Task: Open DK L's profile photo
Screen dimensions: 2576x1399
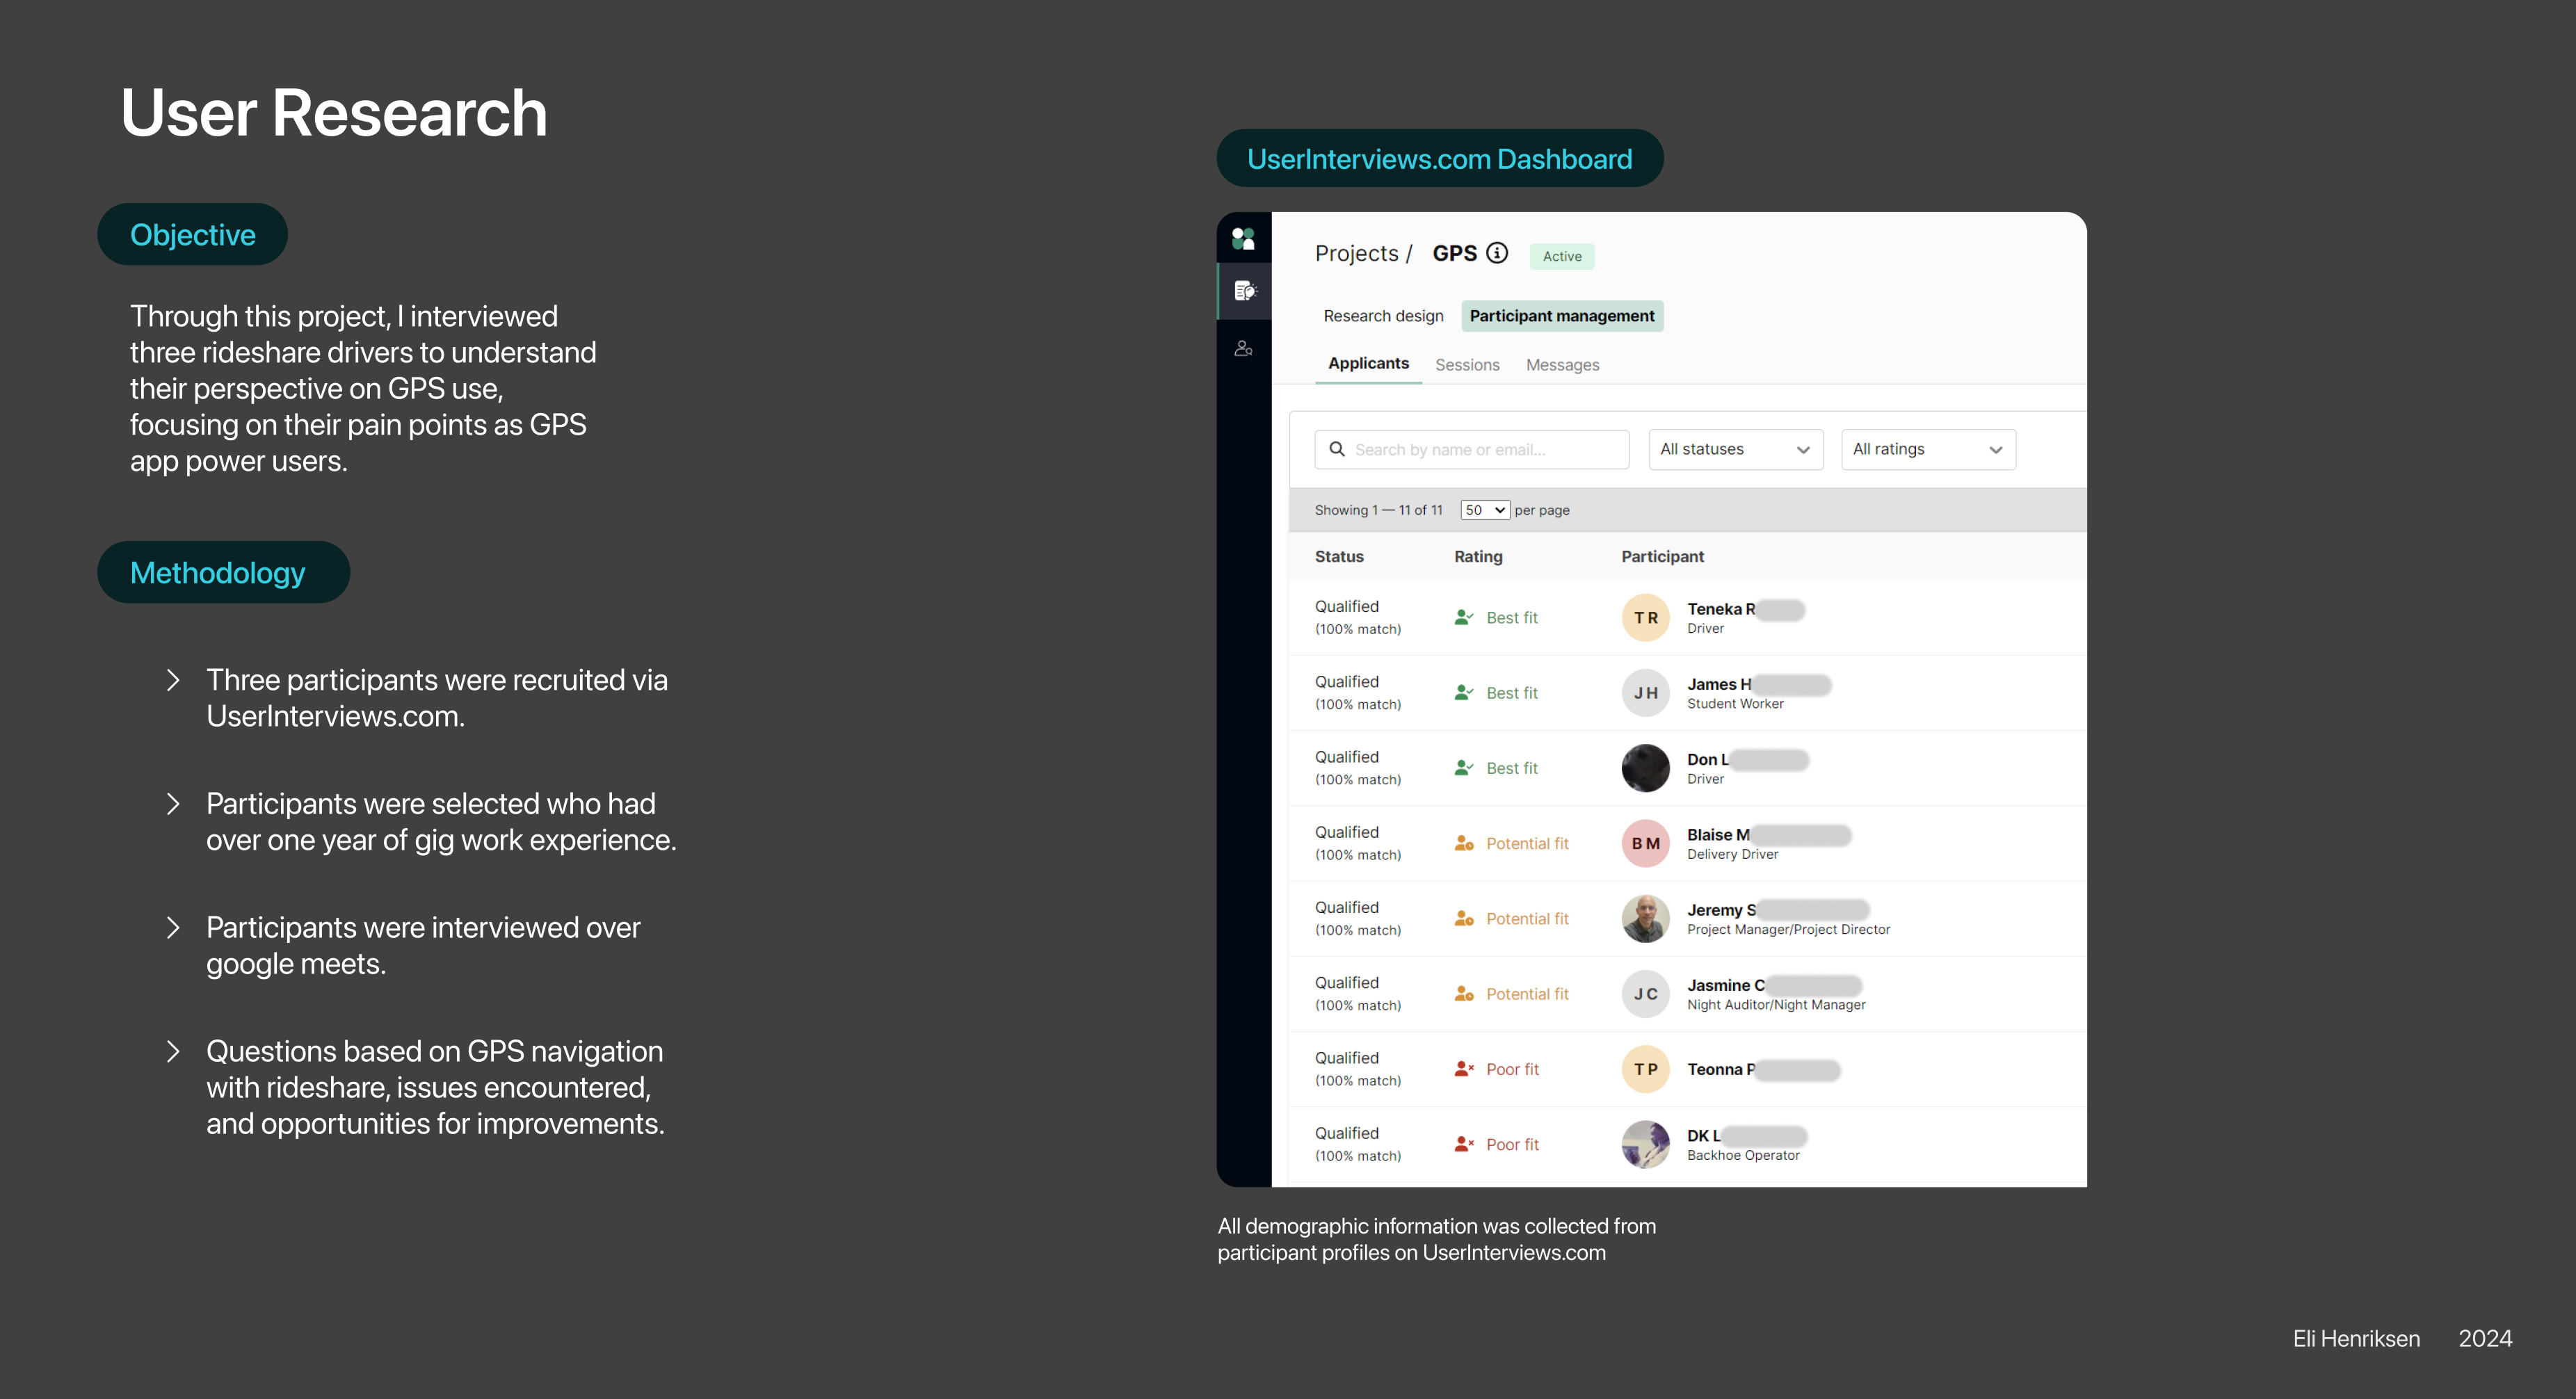Action: [1645, 1143]
